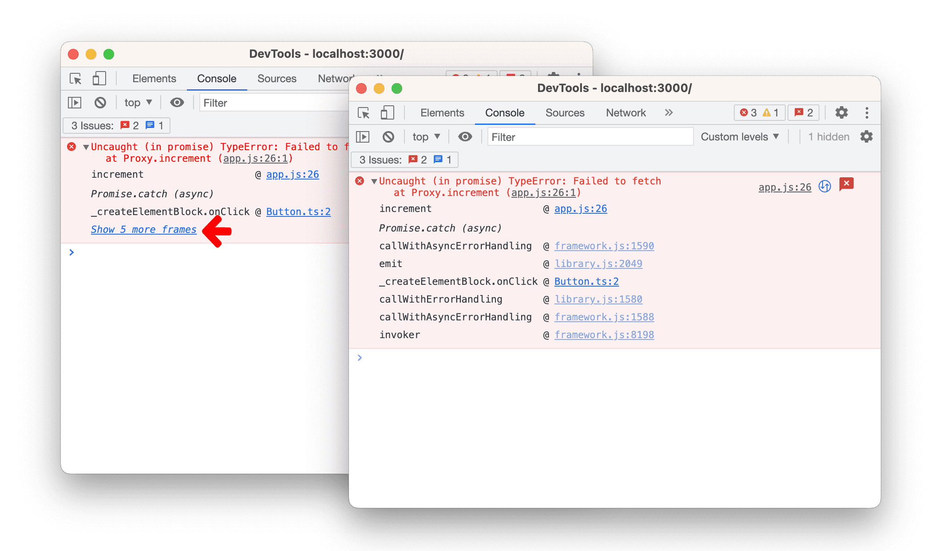Click the download/save error icon at app.js:26
The image size is (942, 551).
click(824, 186)
